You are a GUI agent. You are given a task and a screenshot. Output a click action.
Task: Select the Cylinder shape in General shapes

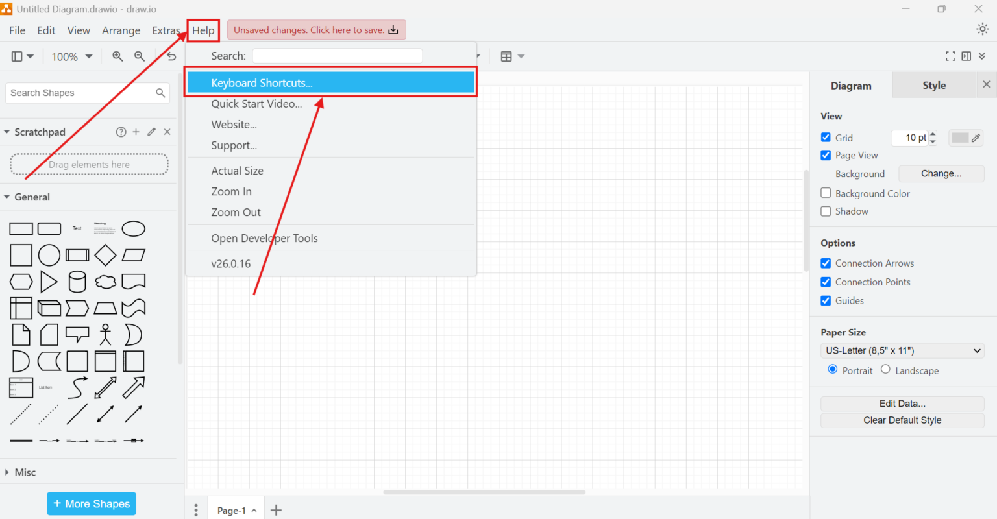point(77,282)
